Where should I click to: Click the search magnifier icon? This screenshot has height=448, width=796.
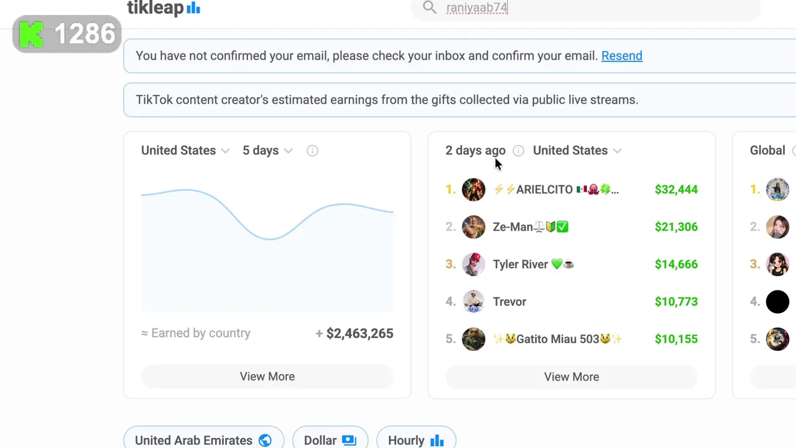coord(429,7)
